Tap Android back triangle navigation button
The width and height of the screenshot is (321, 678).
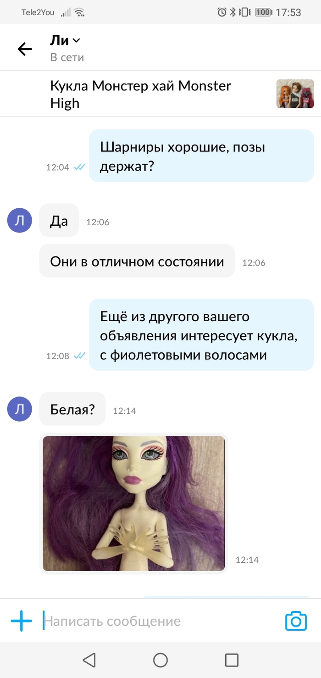click(89, 660)
